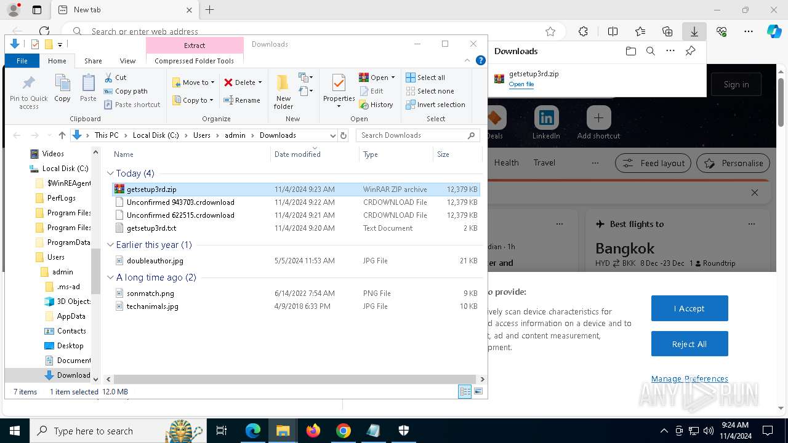Click Invert selection

click(435, 105)
